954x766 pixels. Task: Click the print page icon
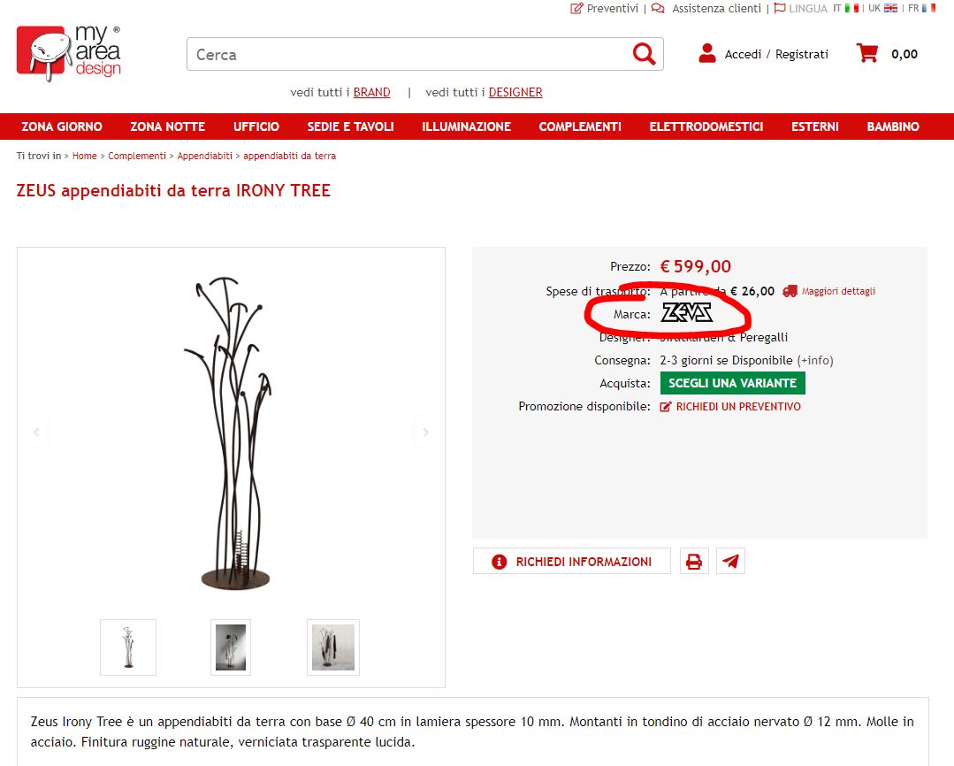pos(694,562)
